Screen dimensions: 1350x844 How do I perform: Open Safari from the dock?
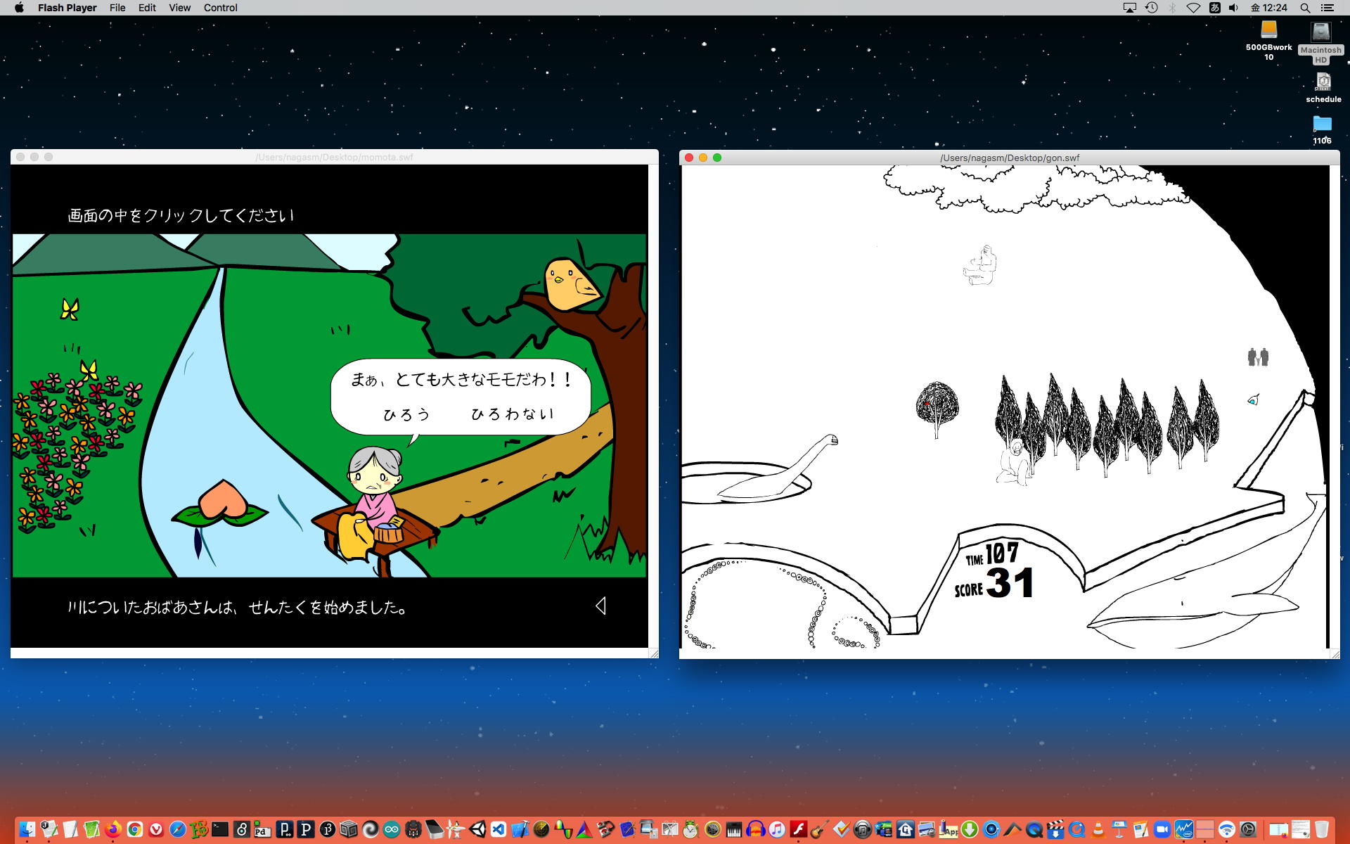[x=177, y=829]
